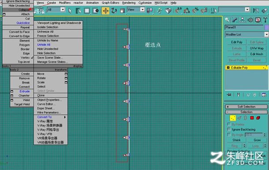Expand Viewport Lighting and Shadows submenu
The width and height of the screenshot is (269, 170).
coord(58,23)
